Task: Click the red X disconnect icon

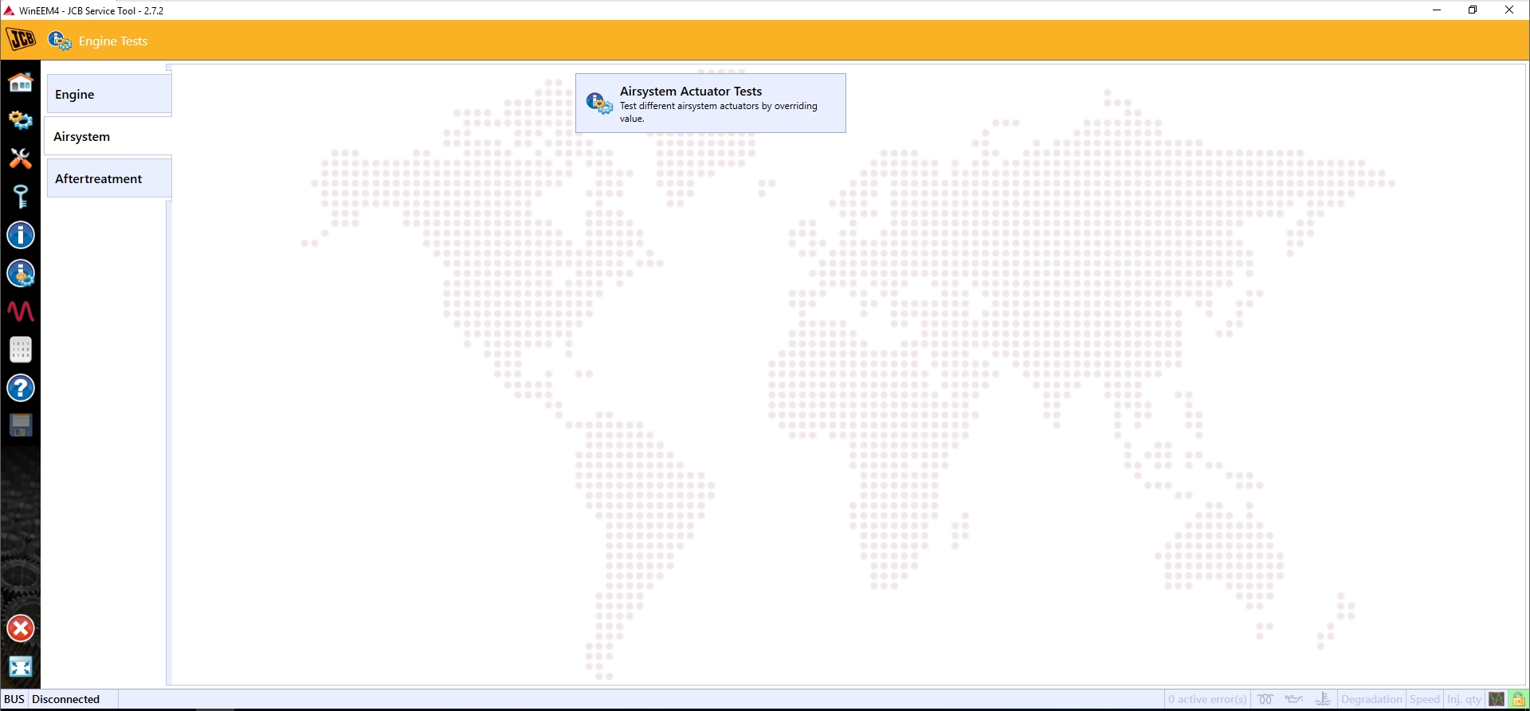Action: [21, 629]
